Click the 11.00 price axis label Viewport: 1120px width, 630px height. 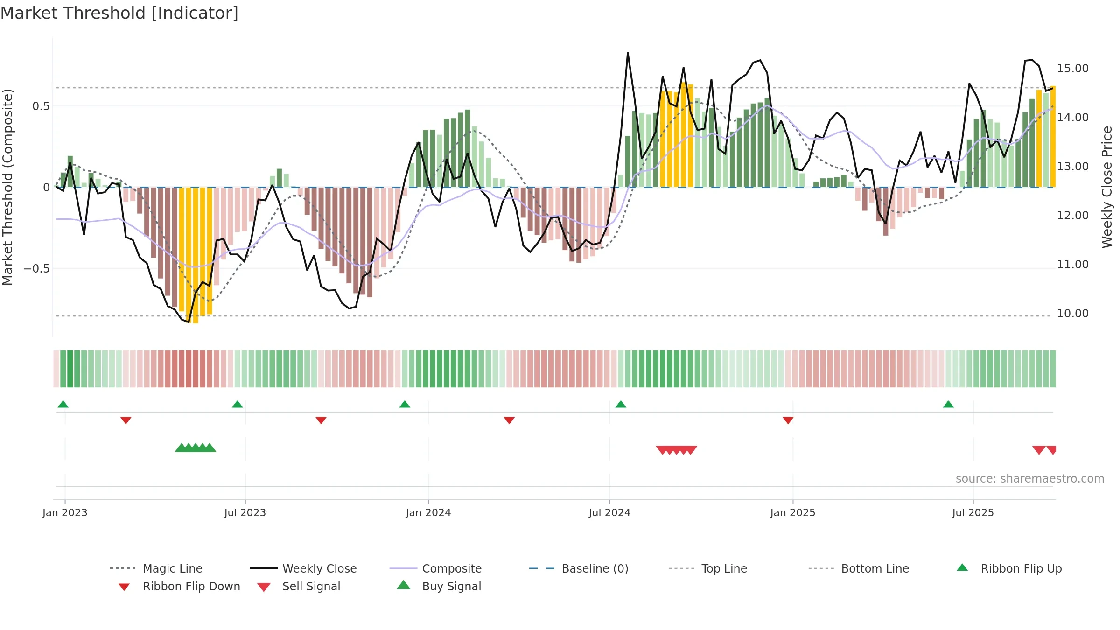pos(1073,265)
